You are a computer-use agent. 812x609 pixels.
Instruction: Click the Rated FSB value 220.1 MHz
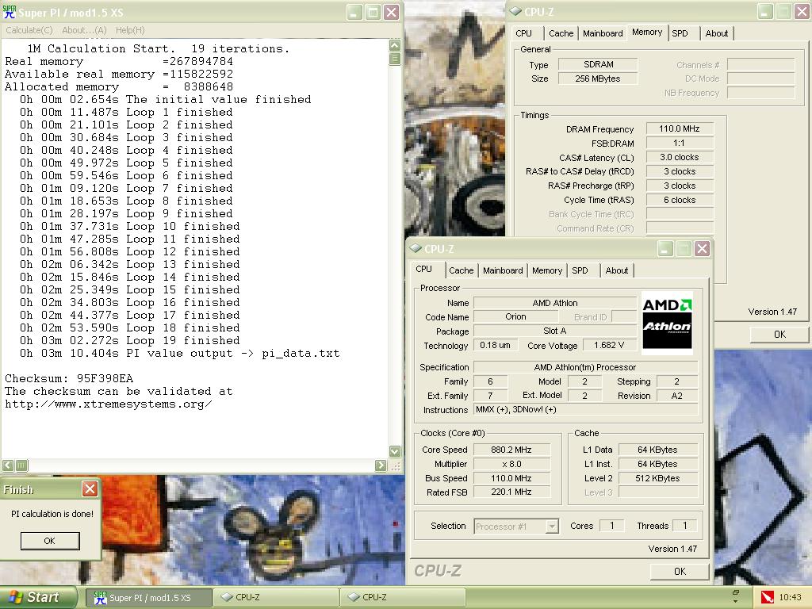(x=511, y=492)
